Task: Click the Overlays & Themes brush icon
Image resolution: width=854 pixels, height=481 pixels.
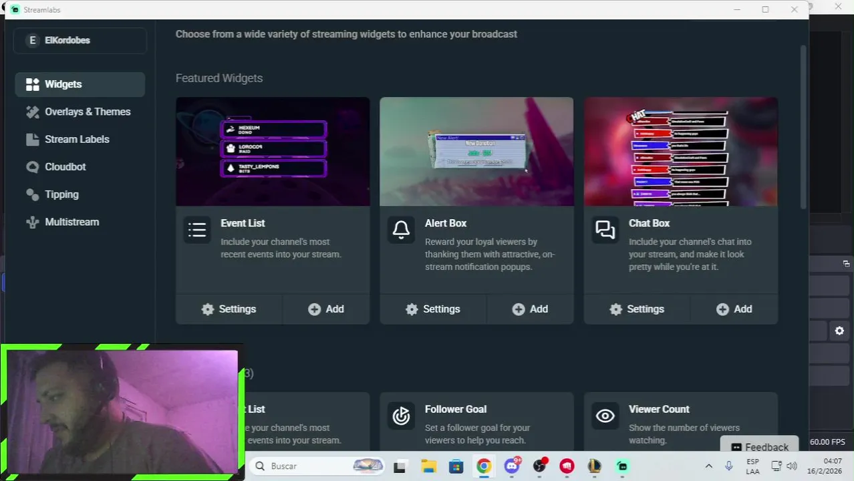Action: [x=33, y=112]
